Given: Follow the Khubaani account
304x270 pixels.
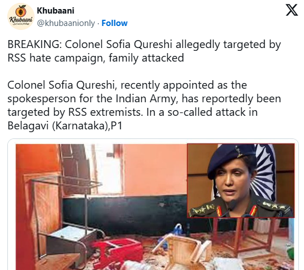Looking at the screenshot, I should pyautogui.click(x=114, y=23).
